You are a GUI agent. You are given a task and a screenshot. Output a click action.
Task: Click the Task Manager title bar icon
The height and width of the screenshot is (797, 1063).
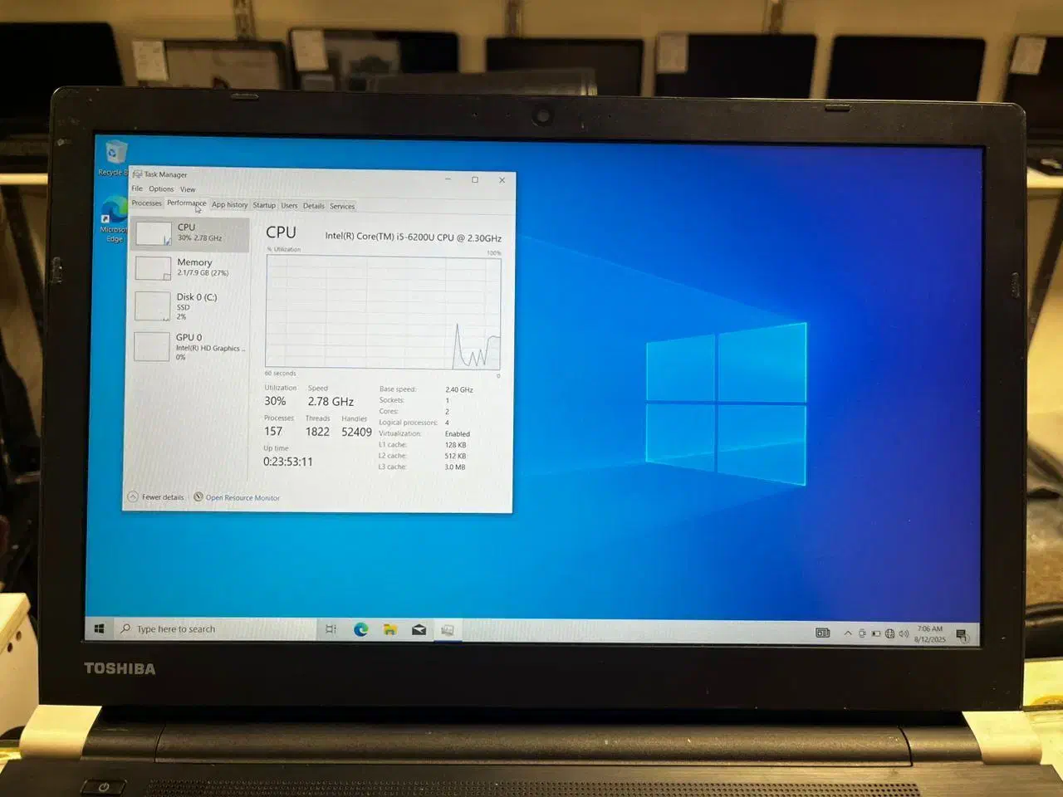click(x=137, y=174)
